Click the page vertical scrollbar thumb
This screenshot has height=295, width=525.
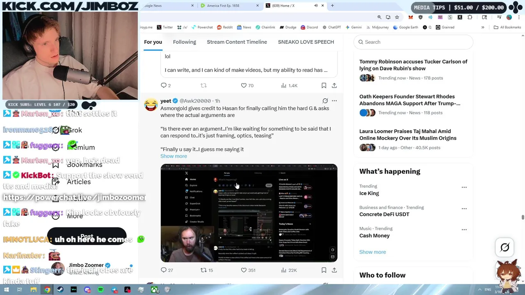[x=523, y=217]
